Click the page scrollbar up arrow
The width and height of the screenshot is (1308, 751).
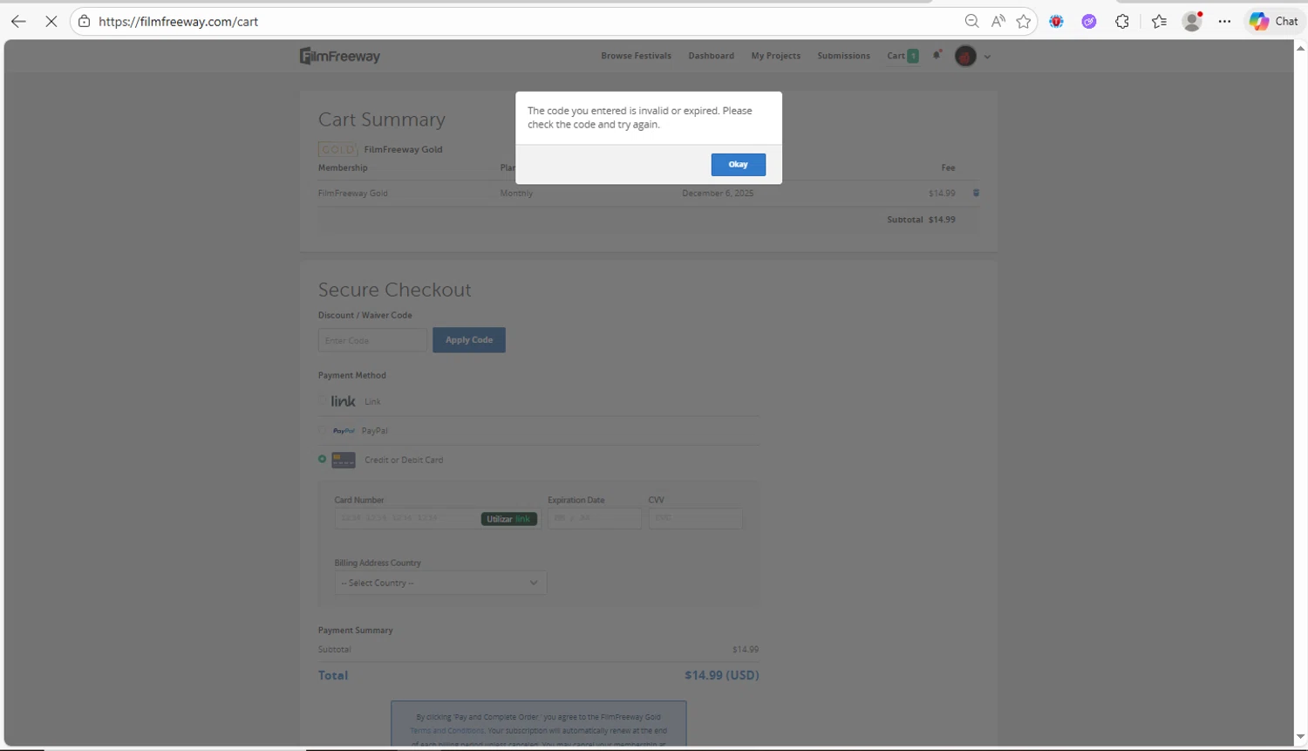1300,48
